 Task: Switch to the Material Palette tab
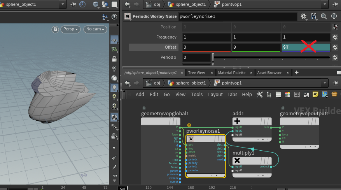click(x=232, y=73)
